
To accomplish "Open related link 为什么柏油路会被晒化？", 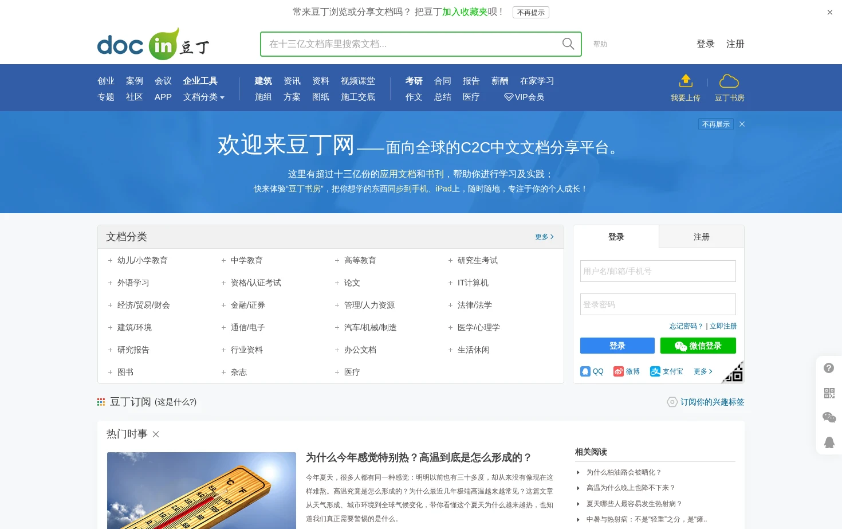I will (x=624, y=472).
